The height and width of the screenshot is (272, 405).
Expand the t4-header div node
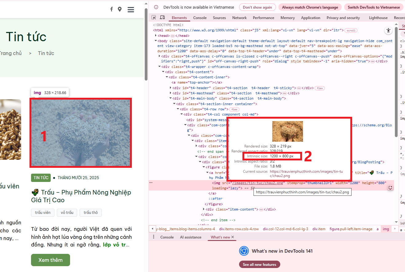[171, 88]
